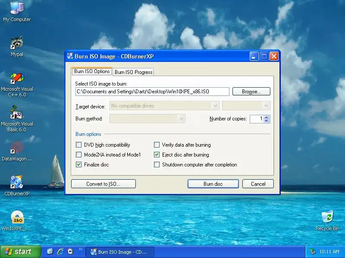Open the write speed dropdown beside Target device
Viewport: 345px width, 258px height.
[x=246, y=106]
